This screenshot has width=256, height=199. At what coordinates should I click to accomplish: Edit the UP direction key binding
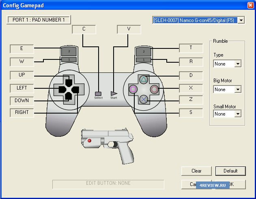22,75
